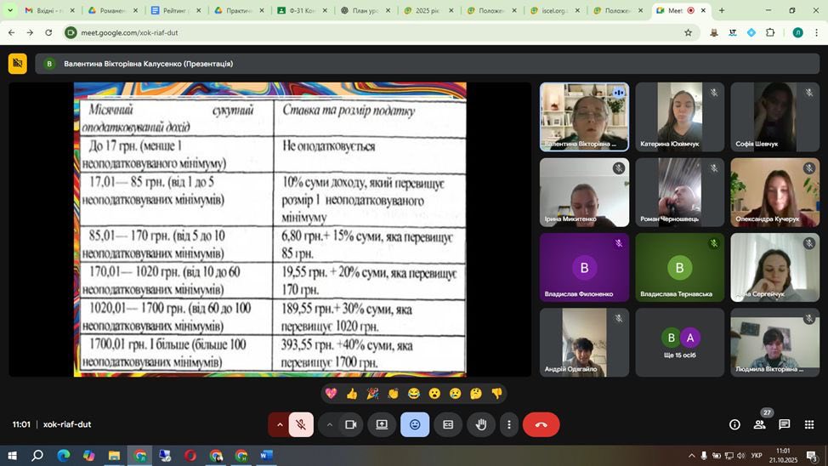Screen dimensions: 828x466
Task: Select Софія Шевчук video tile
Action: (774, 116)
